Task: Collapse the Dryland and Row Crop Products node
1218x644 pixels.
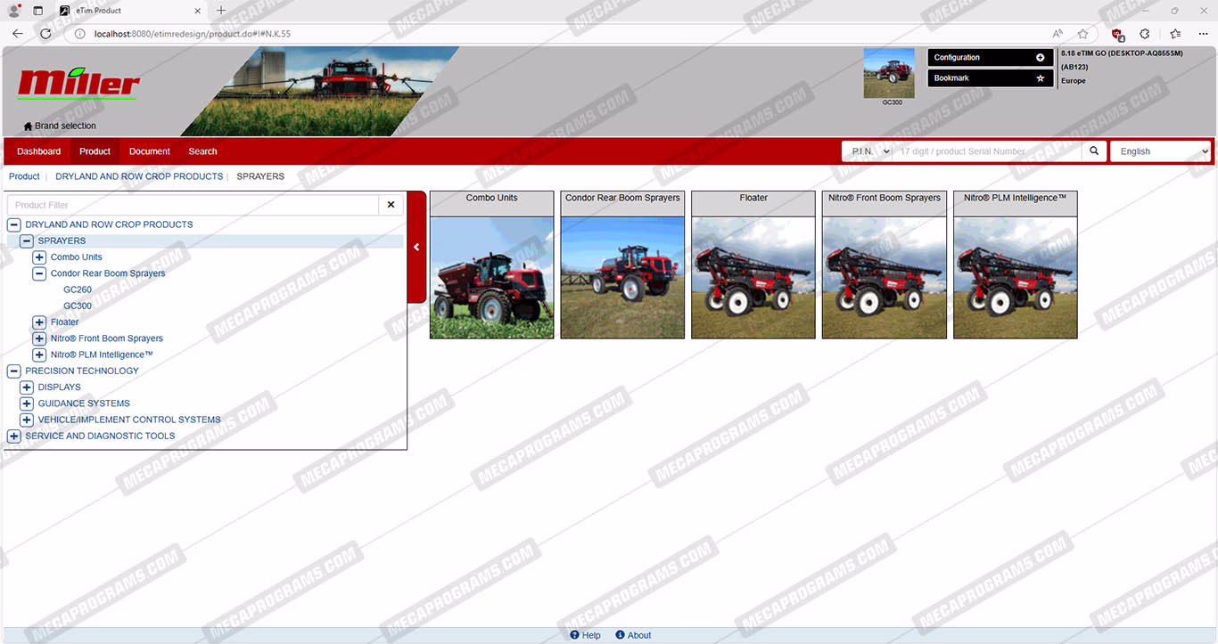Action: click(14, 224)
